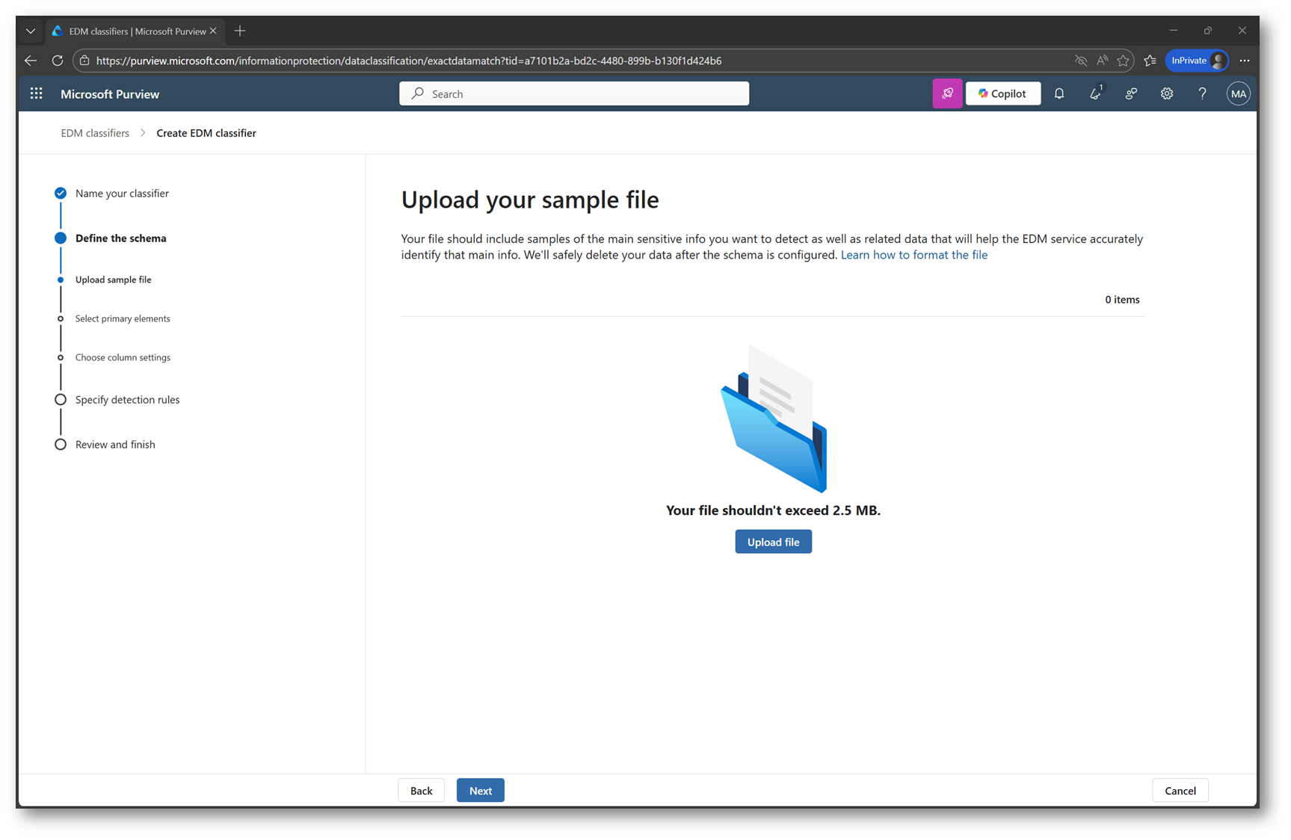
Task: Click the Next button
Action: point(481,791)
